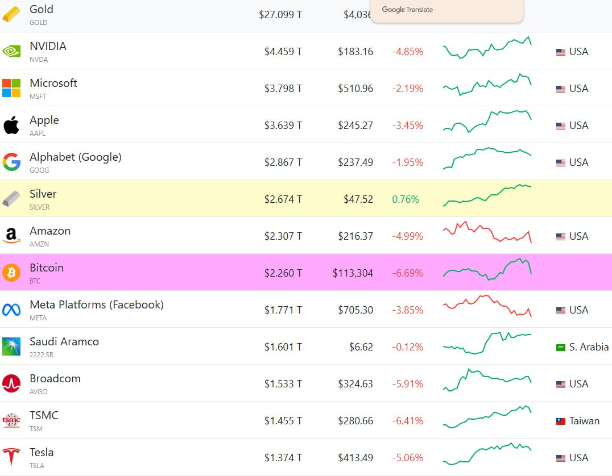Click Silver daily change 0.76%
Screen dimensions: 612x476
click(x=406, y=199)
